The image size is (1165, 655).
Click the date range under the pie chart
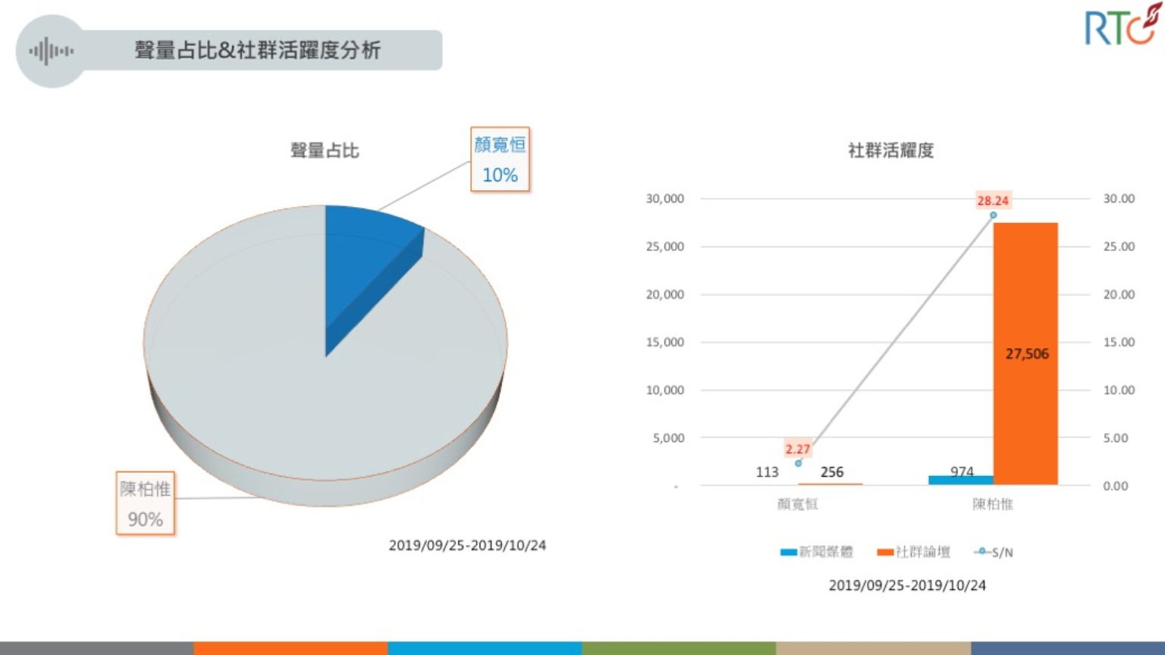467,545
